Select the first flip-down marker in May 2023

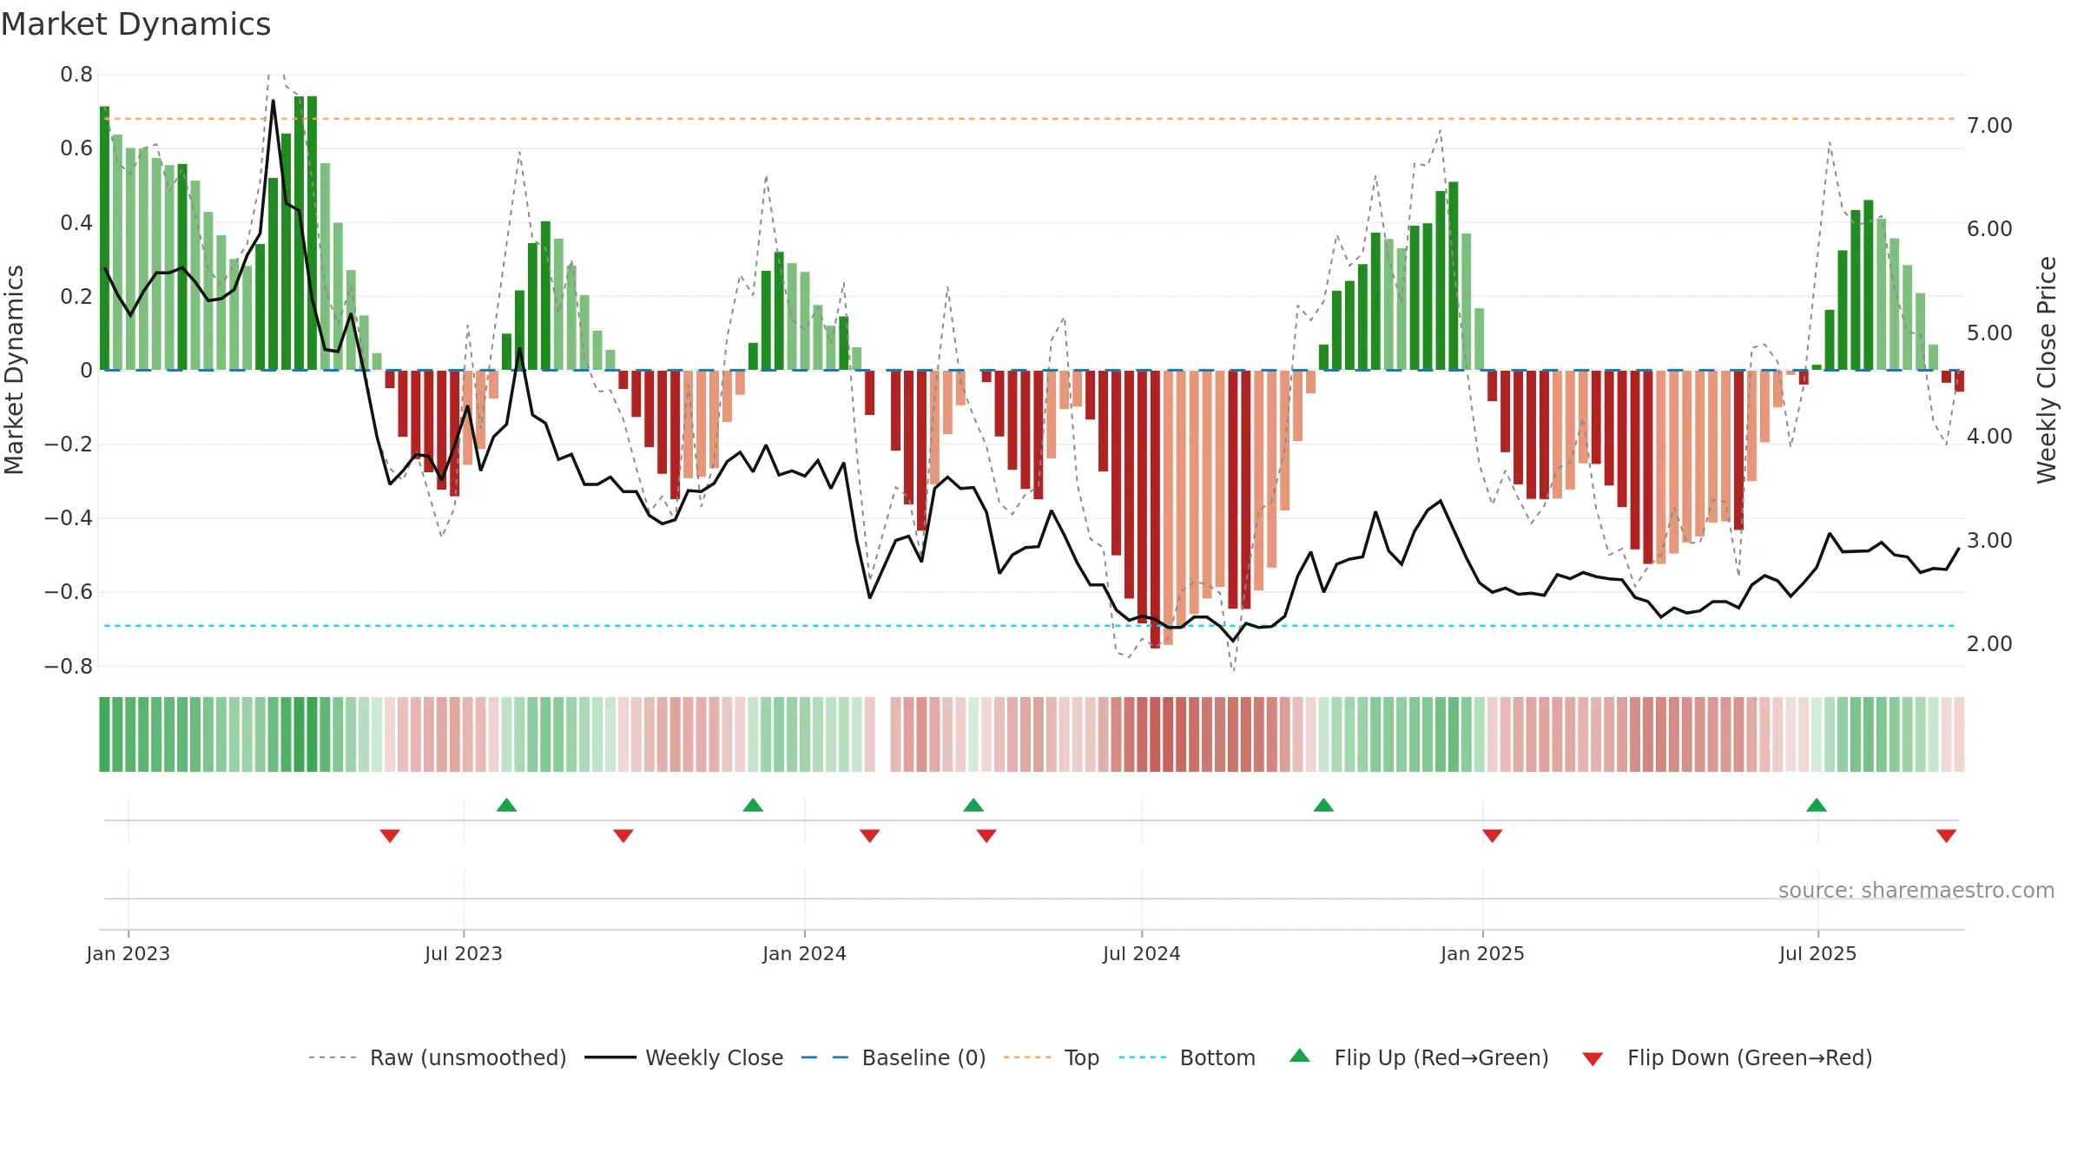[x=390, y=835]
